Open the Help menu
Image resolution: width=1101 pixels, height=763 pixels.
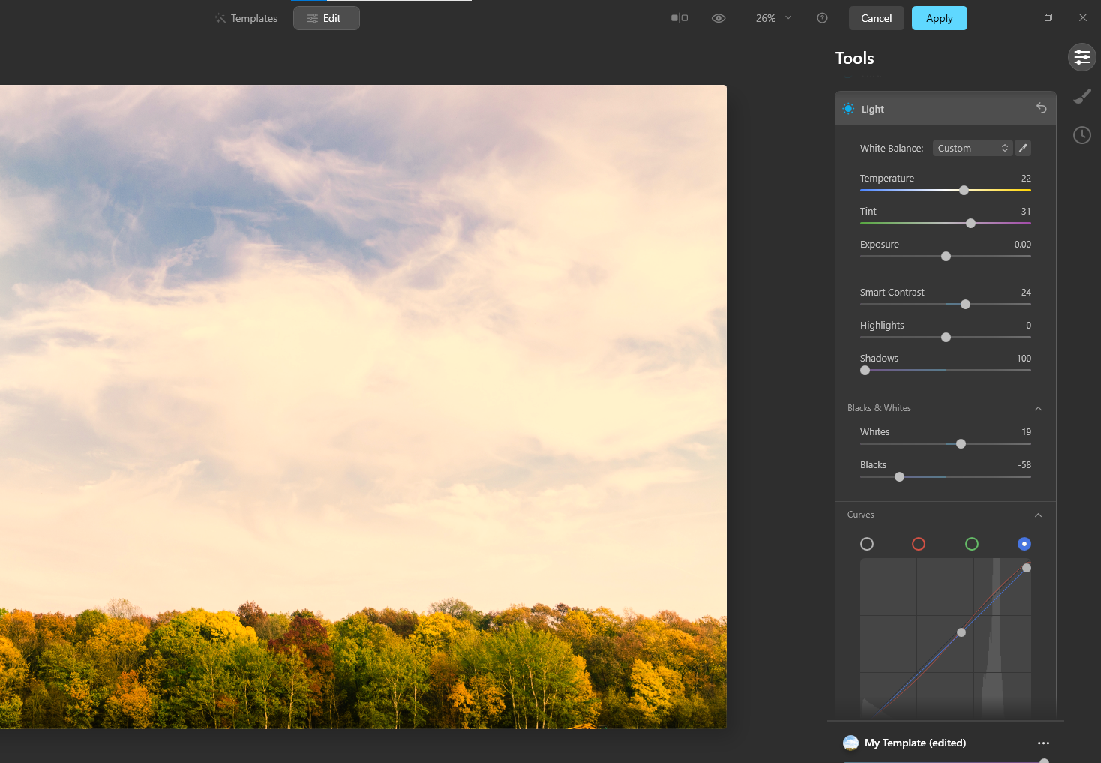(x=822, y=17)
